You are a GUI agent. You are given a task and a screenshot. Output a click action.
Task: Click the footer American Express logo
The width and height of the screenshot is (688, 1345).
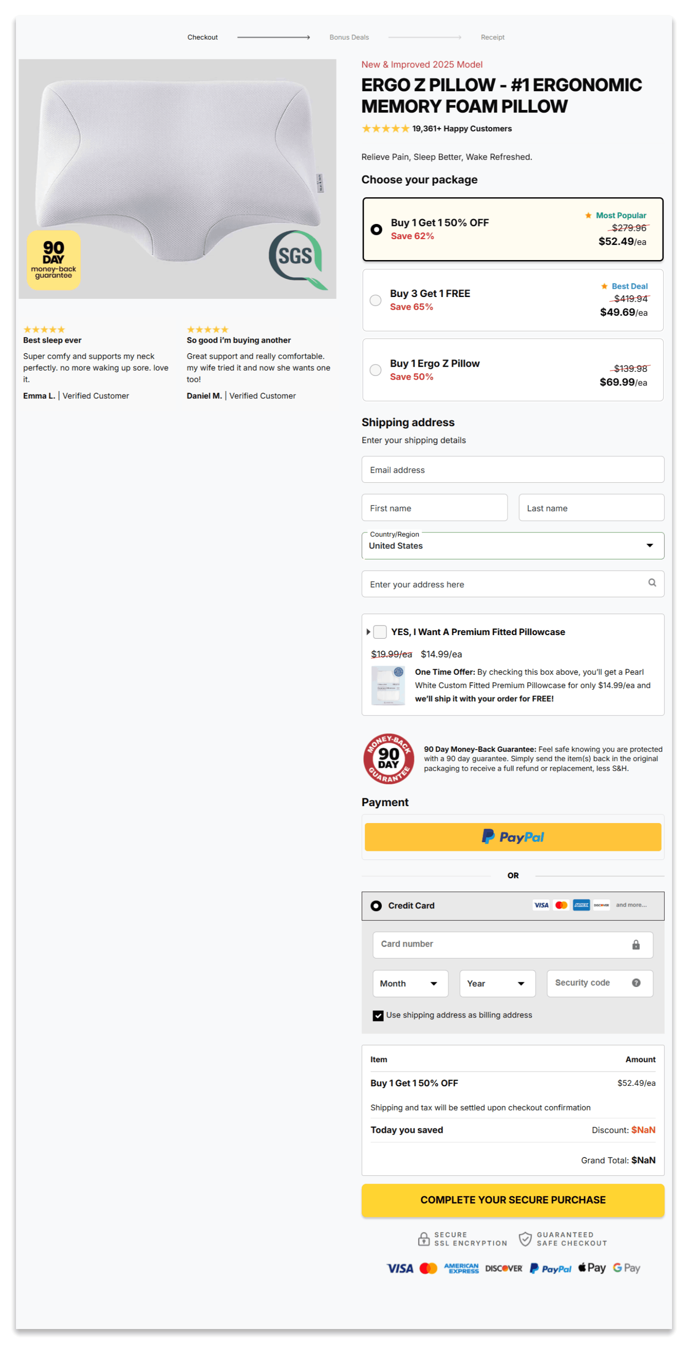pos(461,1269)
